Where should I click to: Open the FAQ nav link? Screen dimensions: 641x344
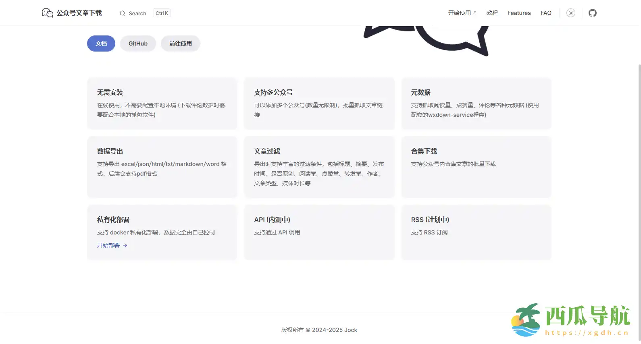coord(545,13)
